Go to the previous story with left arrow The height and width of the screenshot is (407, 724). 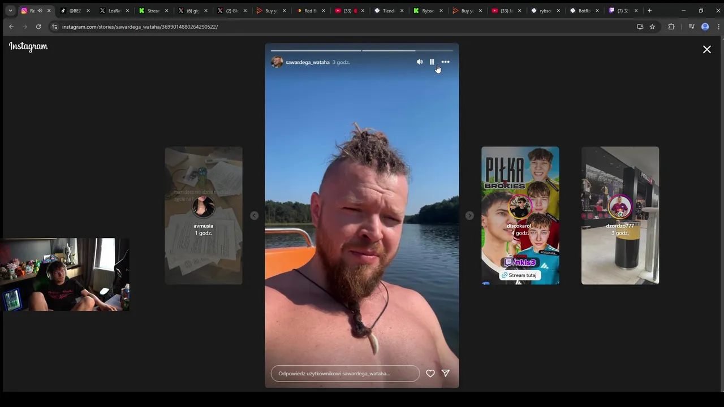click(x=254, y=215)
